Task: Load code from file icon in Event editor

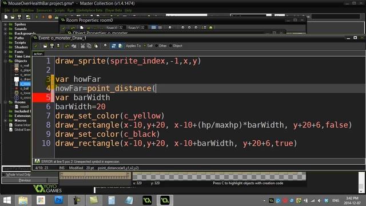Action: coord(45,46)
